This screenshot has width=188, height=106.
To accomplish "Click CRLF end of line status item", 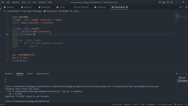I will tap(142, 105).
